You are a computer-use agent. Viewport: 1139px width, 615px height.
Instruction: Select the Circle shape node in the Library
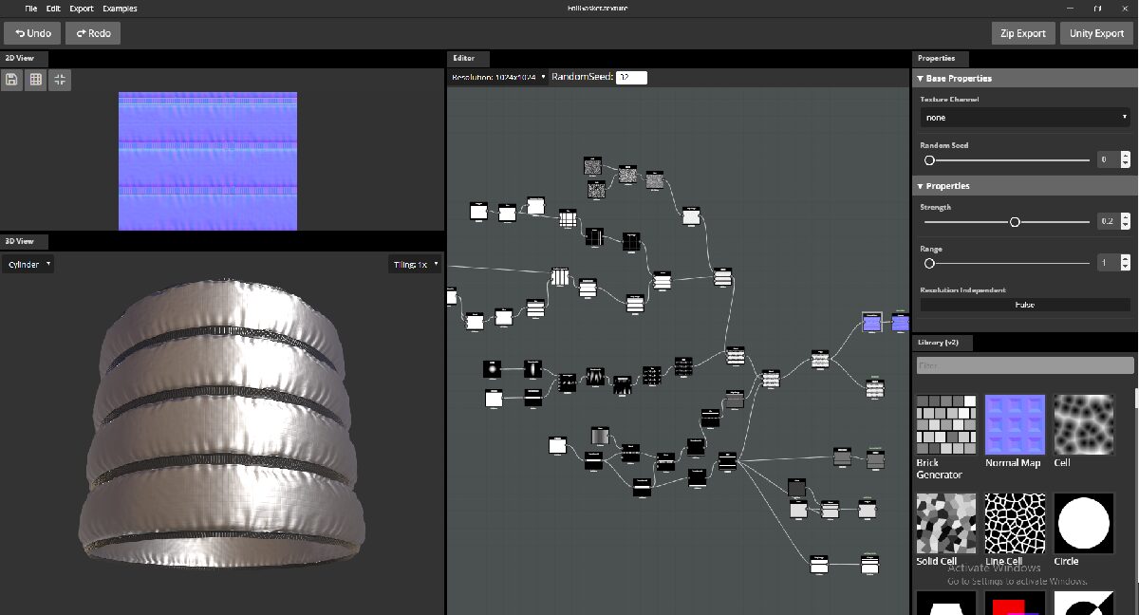1083,523
